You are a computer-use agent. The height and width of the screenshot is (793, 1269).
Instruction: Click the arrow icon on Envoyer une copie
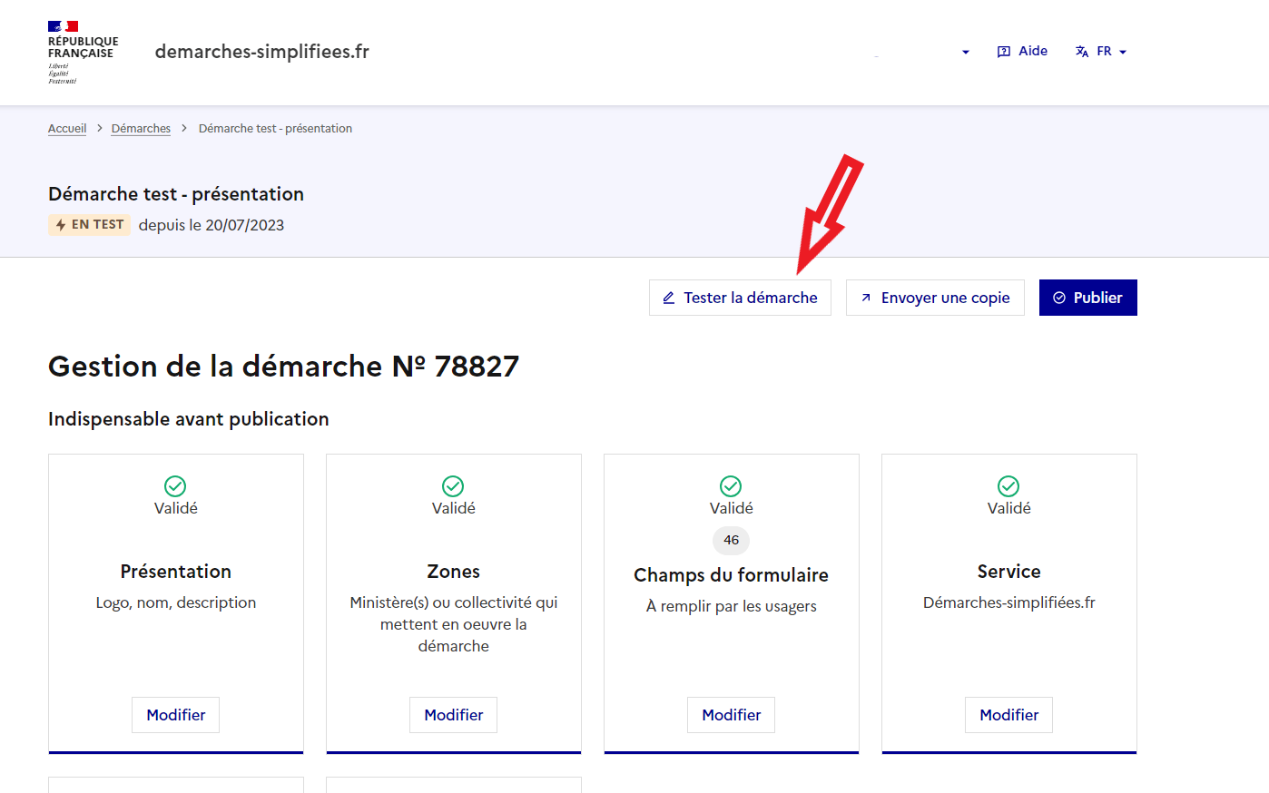click(x=865, y=298)
